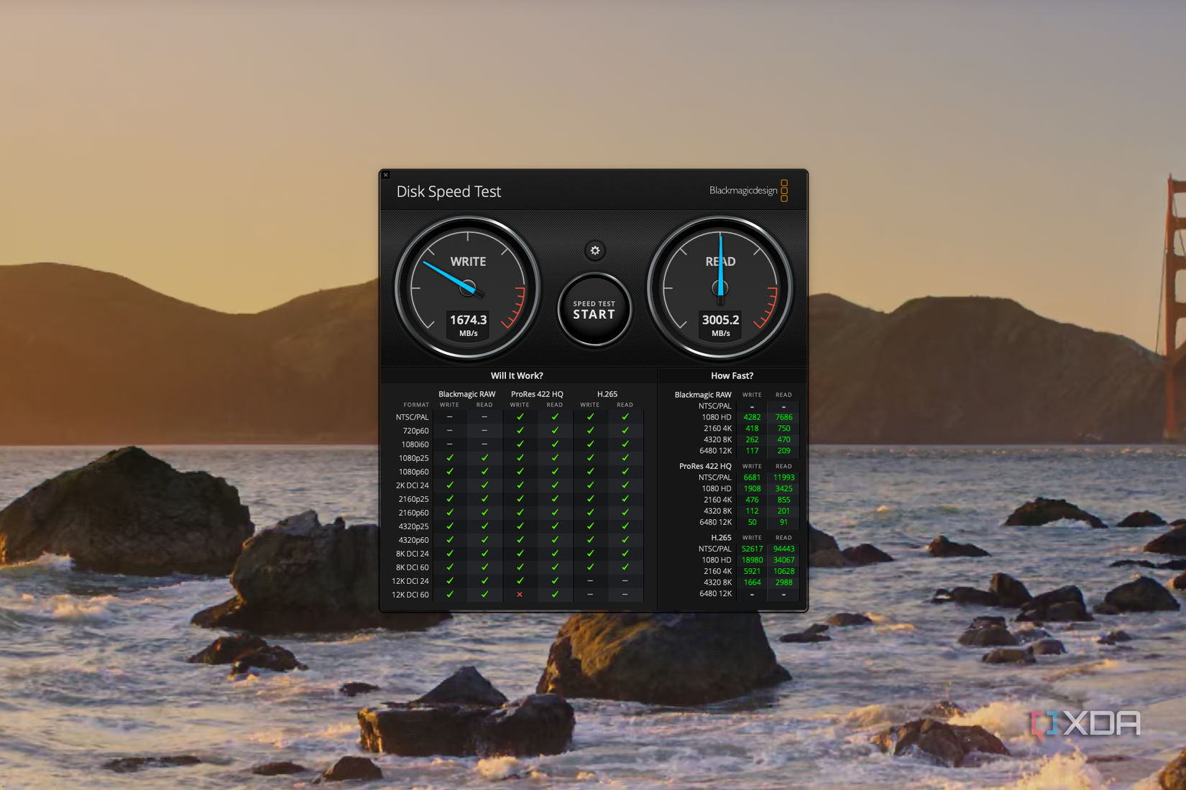This screenshot has height=790, width=1186.
Task: Click the 1080i60 H.265 write checkmark
Action: click(x=590, y=444)
